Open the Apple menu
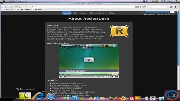 click(4, 1)
